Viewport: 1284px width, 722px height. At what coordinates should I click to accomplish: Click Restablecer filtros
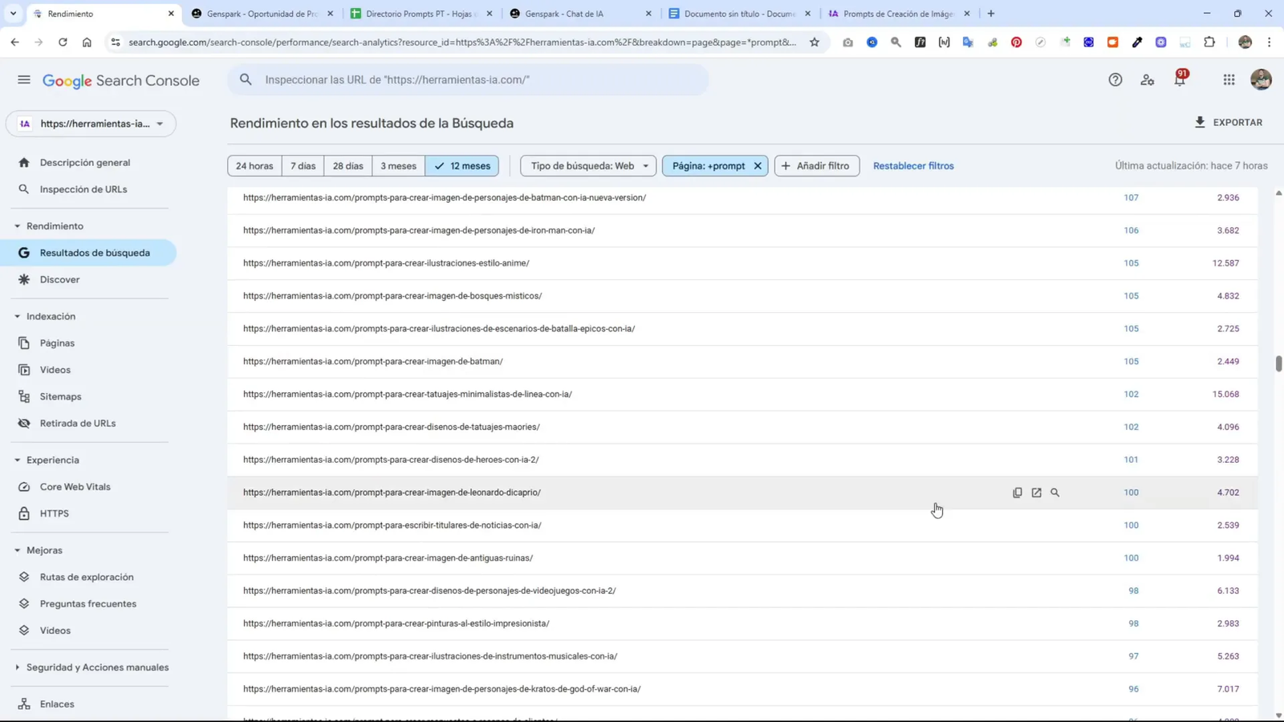coord(912,165)
